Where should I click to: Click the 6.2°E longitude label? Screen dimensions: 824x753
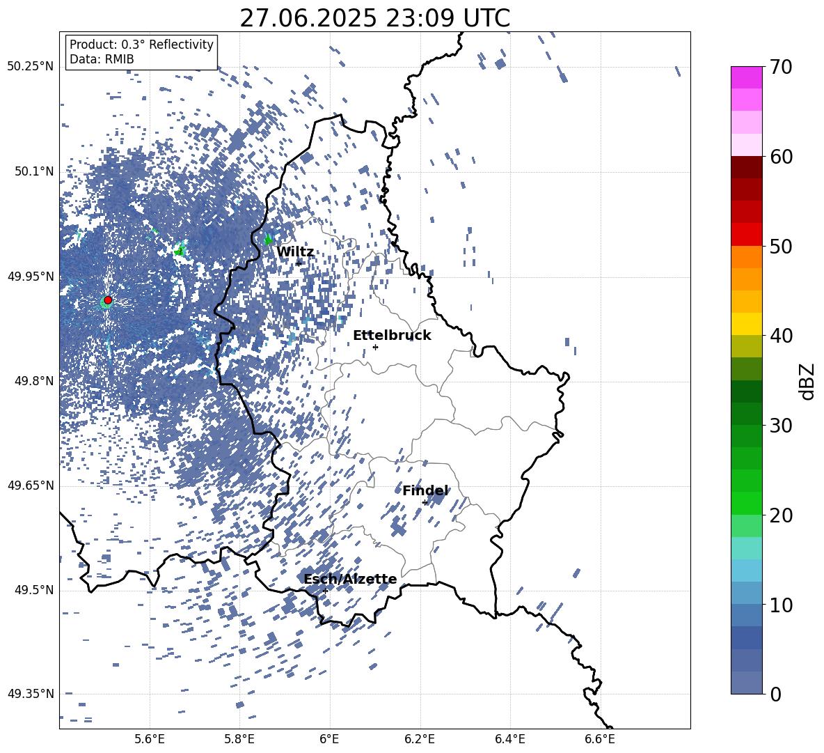pyautogui.click(x=420, y=739)
